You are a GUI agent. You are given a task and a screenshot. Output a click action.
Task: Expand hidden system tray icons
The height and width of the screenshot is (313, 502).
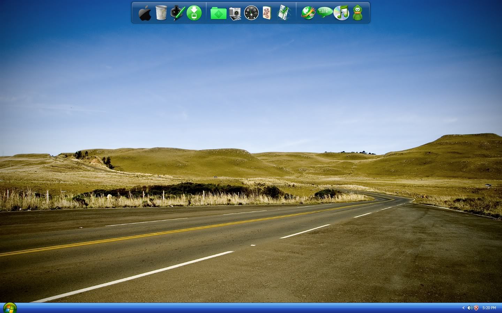tap(463, 308)
